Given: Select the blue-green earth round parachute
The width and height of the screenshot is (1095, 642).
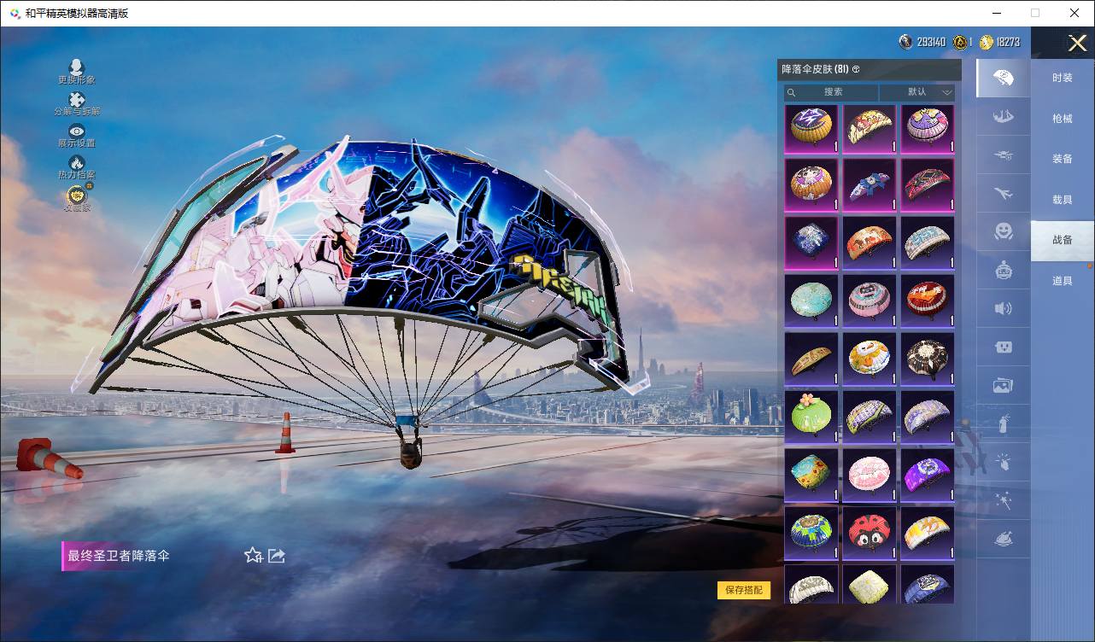Looking at the screenshot, I should pyautogui.click(x=811, y=532).
